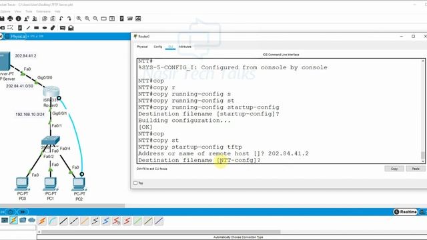This screenshot has height=240, width=427.
Task: Click the Copy button below the CLI
Action: pos(394,169)
